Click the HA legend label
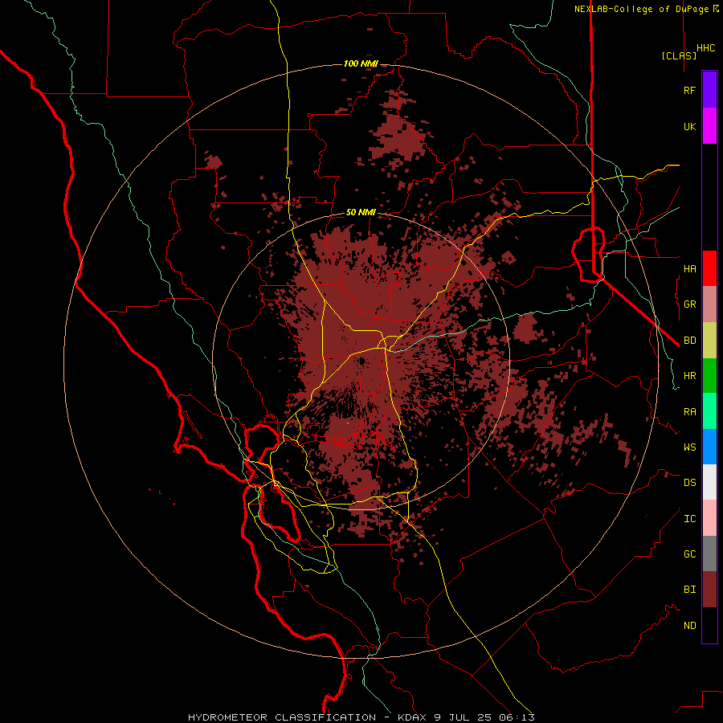The height and width of the screenshot is (723, 723). tap(689, 268)
